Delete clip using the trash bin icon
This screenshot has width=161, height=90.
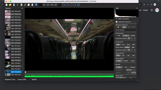(x=18, y=5)
